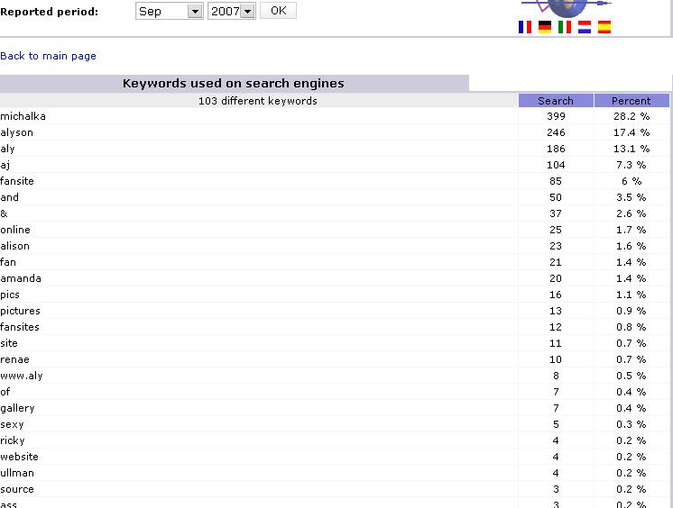
Task: Open the month dropdown showing Sep
Action: tap(170, 11)
